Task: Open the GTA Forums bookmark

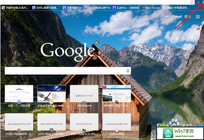Action: (x=151, y=8)
